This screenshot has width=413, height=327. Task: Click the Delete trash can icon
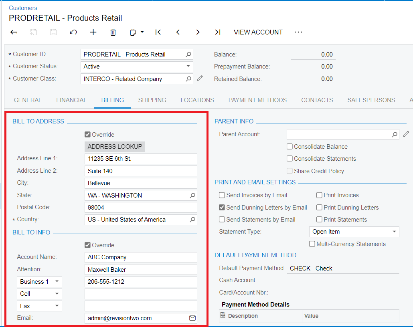coord(113,32)
